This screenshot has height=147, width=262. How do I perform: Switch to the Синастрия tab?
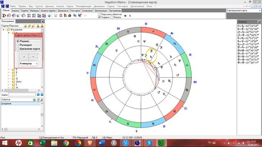[x=87, y=11]
